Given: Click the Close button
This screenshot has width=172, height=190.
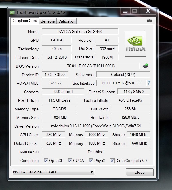Looking at the screenshot, I should pyautogui.click(x=140, y=172).
